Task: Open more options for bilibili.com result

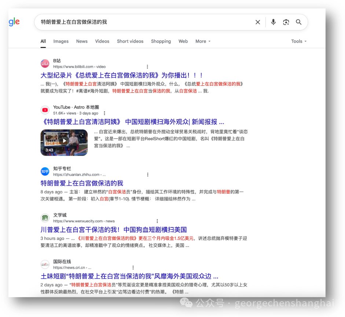Action: point(147,67)
